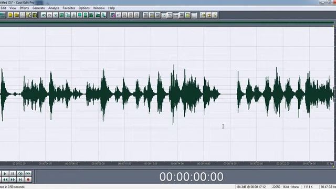Click the Cut X icon in toolbar

[x=73, y=15]
